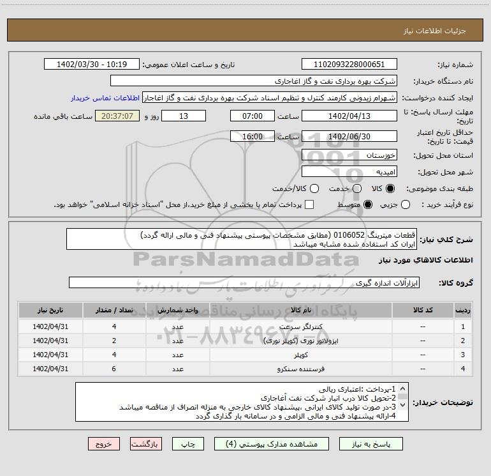Open مشاهده مدارک پیوستی (4) button

pos(272,444)
